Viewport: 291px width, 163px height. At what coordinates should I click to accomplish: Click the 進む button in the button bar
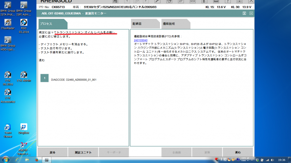[238, 152]
